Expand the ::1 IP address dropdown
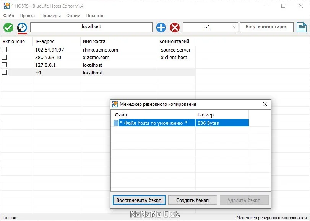This screenshot has height=221, width=310. click(234, 27)
